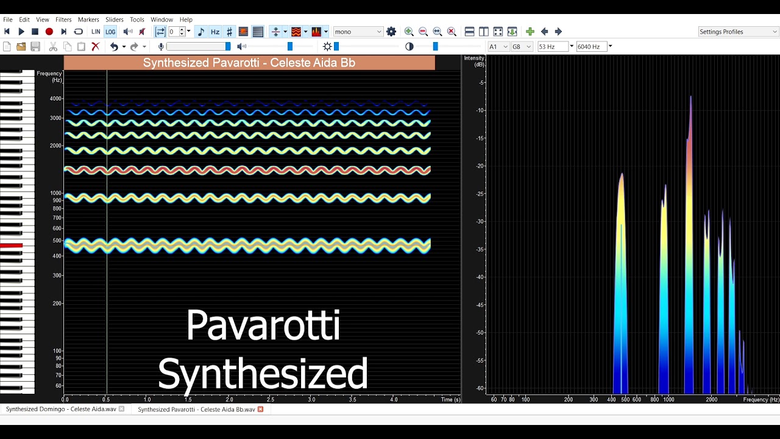The height and width of the screenshot is (439, 780).
Task: Open the dropdown beside the compress arrows
Action: 285,32
